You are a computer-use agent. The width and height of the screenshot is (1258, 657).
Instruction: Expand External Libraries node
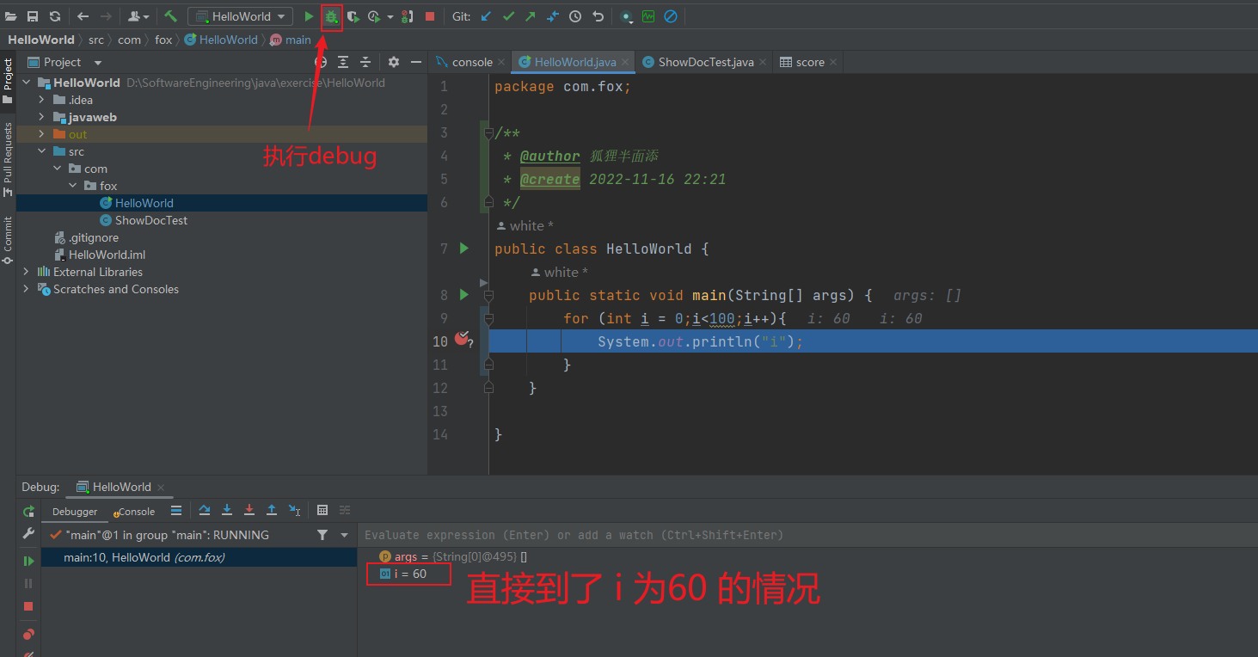[x=26, y=272]
